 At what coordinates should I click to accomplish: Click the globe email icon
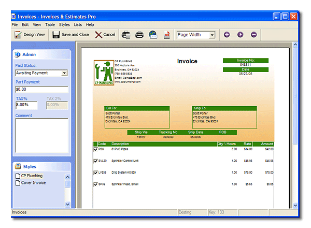tap(153, 35)
